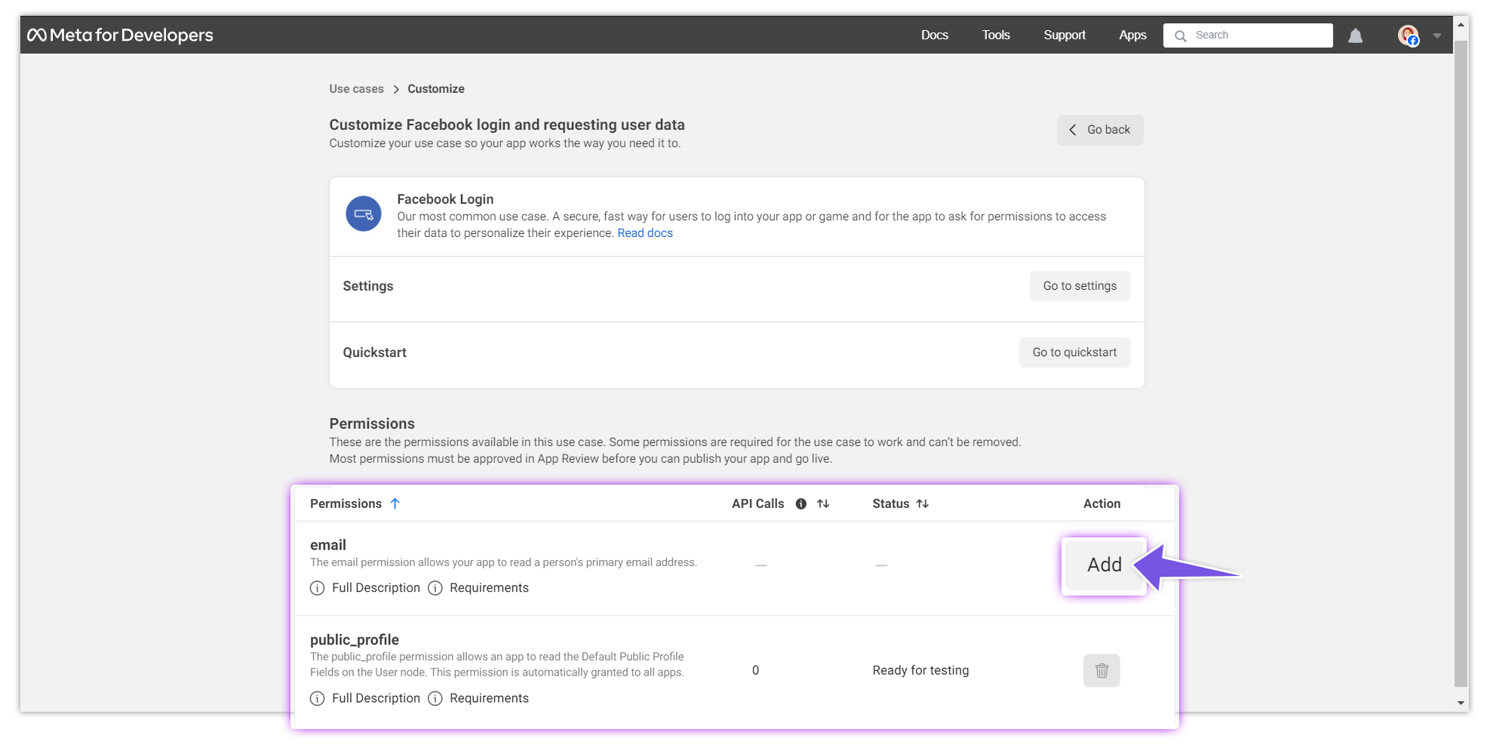Click the Go back button

(x=1099, y=130)
